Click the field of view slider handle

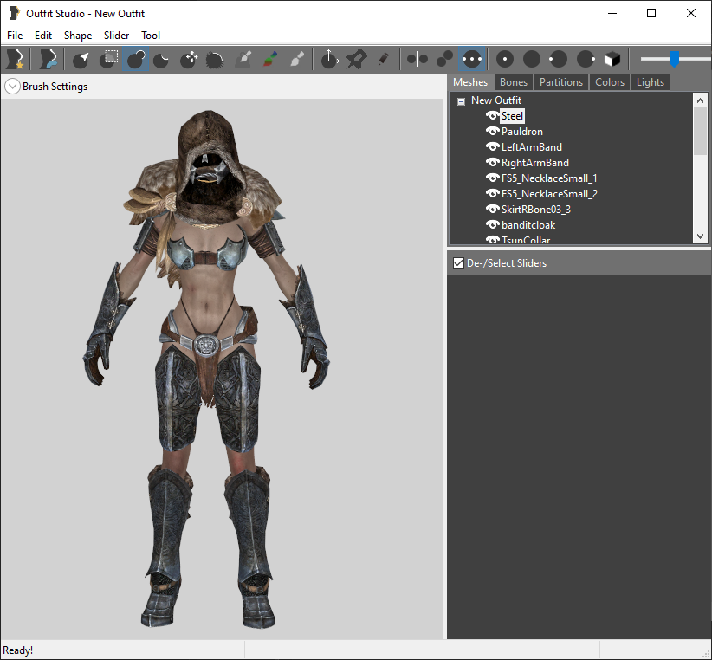click(x=674, y=59)
